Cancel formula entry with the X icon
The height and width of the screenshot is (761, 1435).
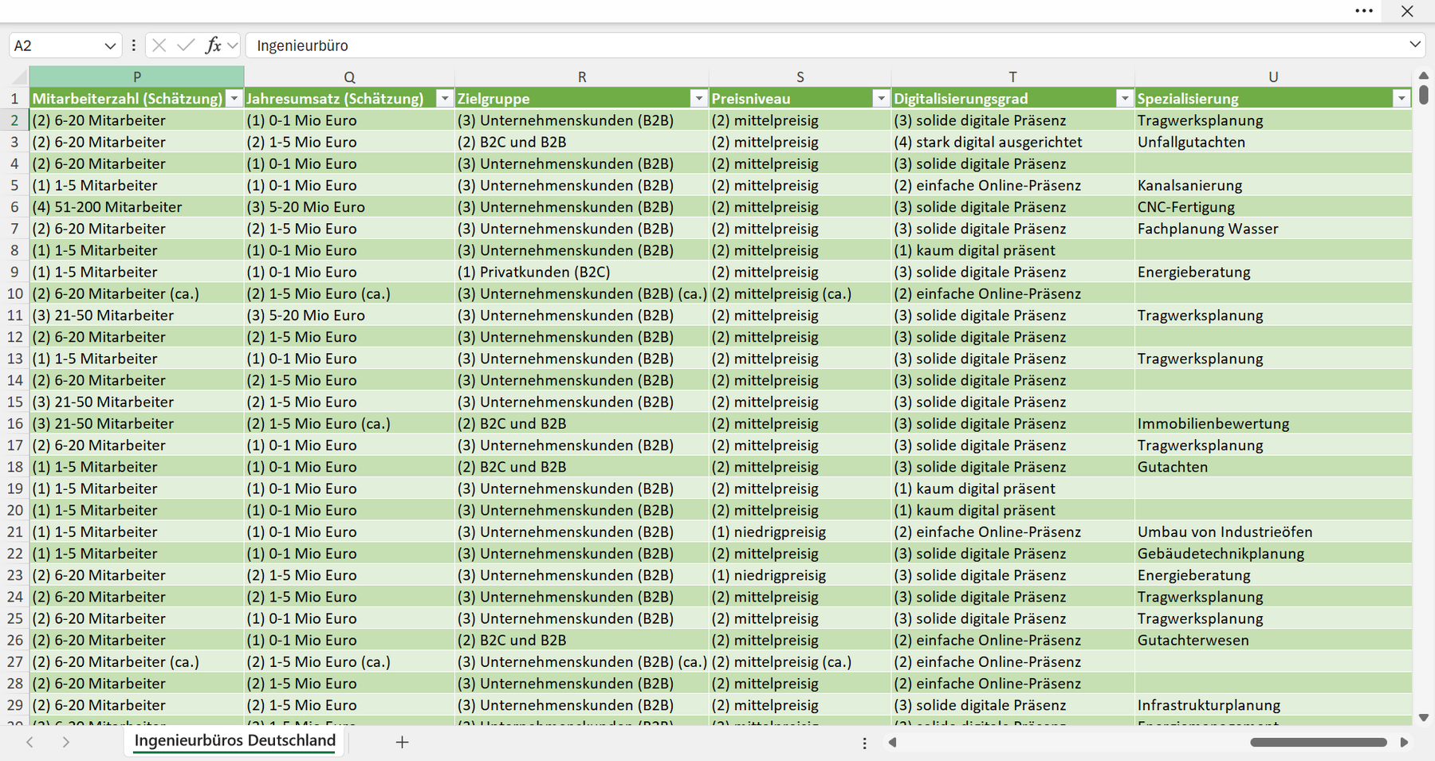(x=159, y=45)
